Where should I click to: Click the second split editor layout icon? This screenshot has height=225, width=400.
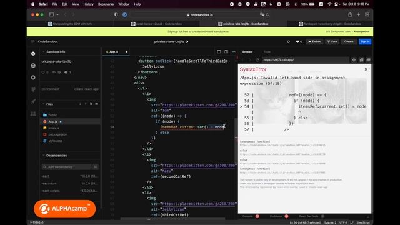pyautogui.click(x=226, y=51)
